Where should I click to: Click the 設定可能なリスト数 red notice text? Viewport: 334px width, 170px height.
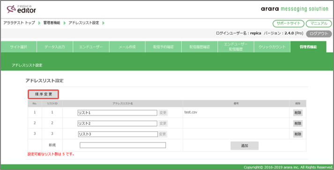[x=51, y=154]
